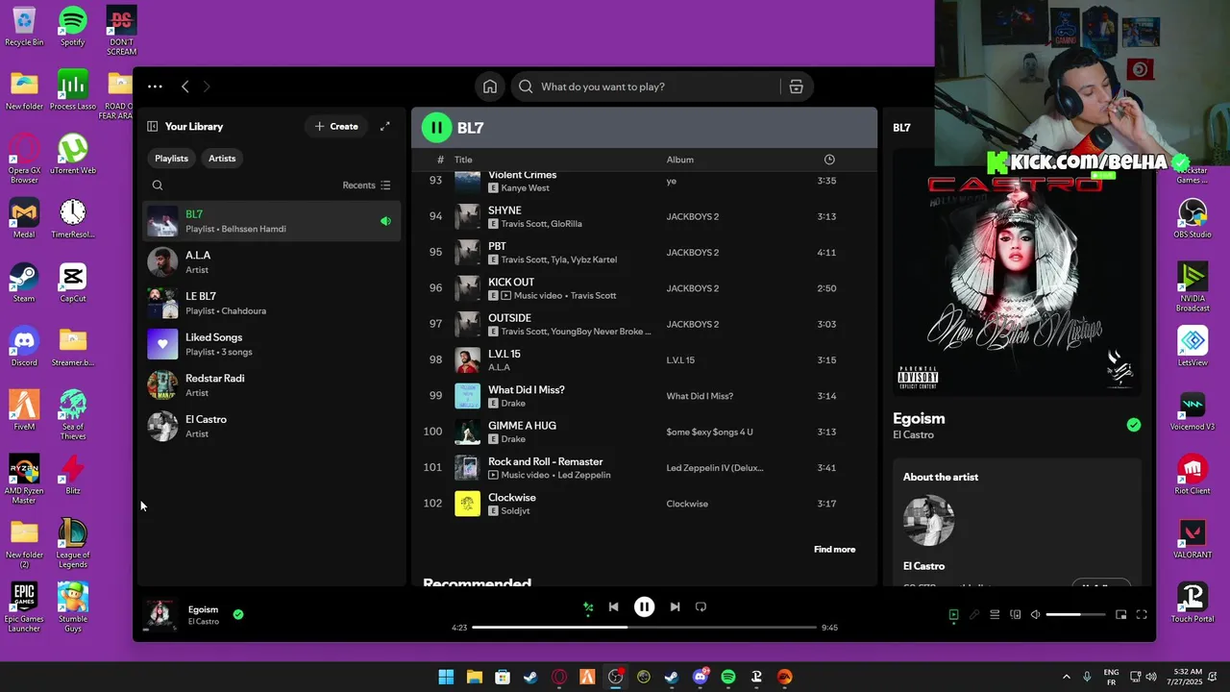Play track PBT by Travis Scott
Screen dimensions: 1230x692
click(644, 253)
